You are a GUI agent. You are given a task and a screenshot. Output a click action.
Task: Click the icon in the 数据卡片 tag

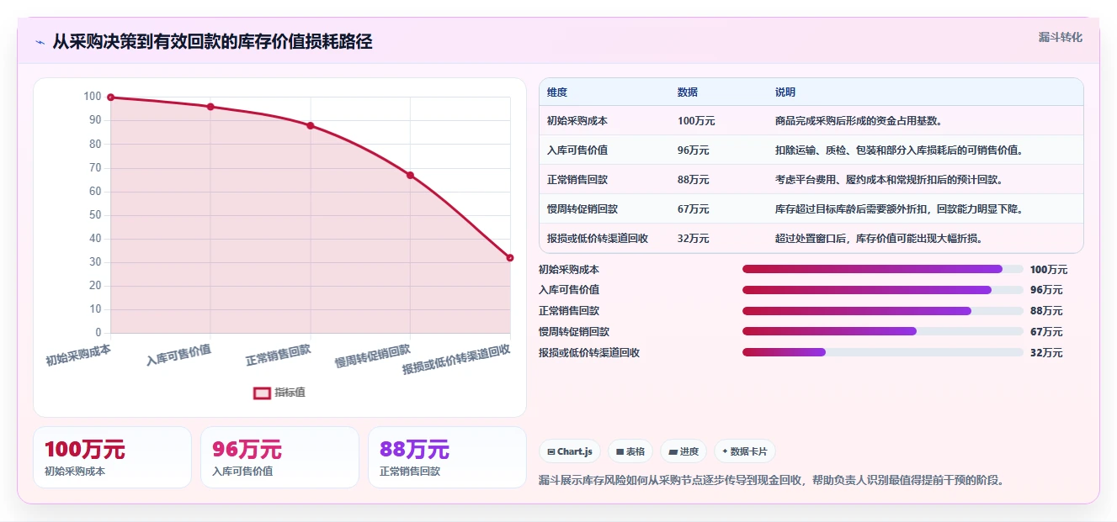pos(725,452)
